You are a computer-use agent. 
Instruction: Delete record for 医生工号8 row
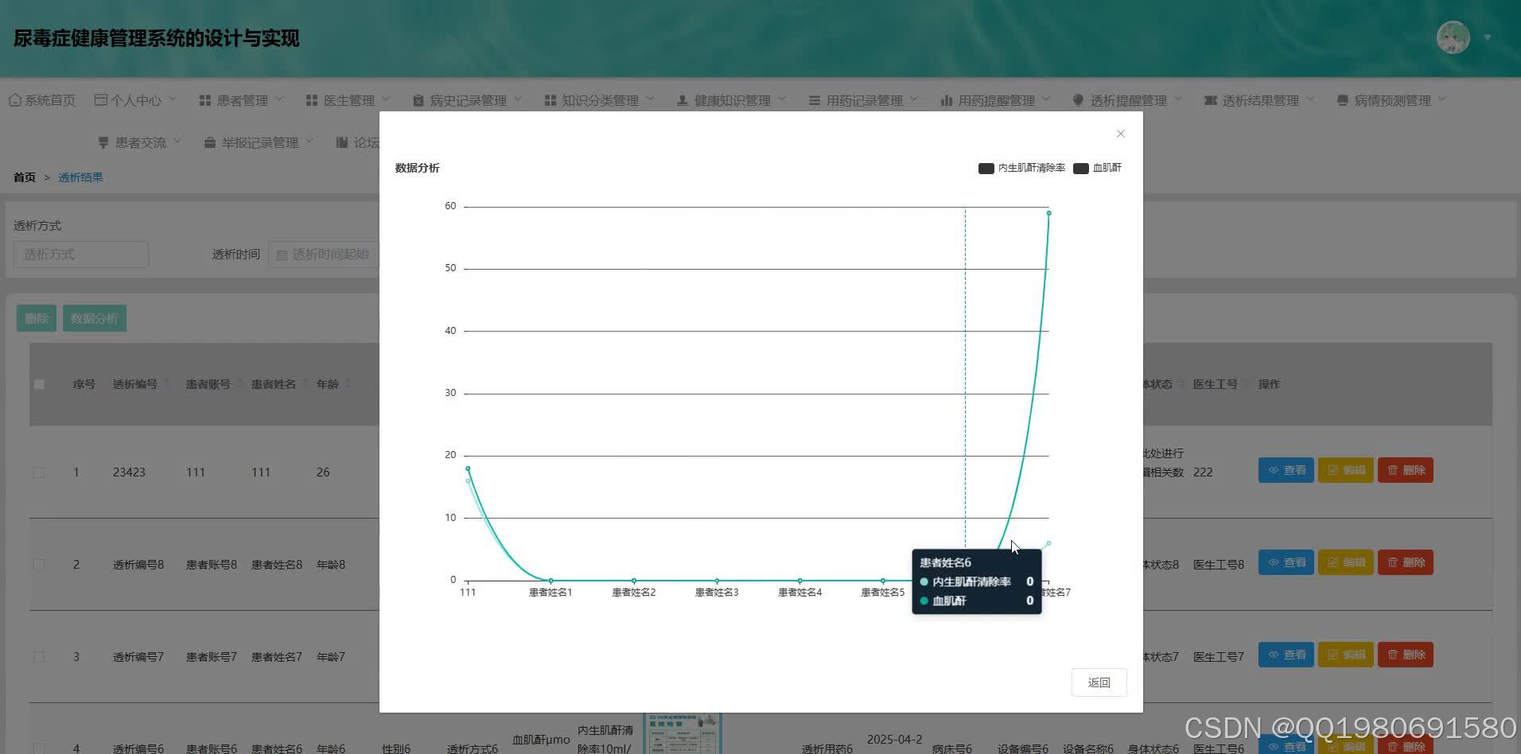click(1406, 562)
